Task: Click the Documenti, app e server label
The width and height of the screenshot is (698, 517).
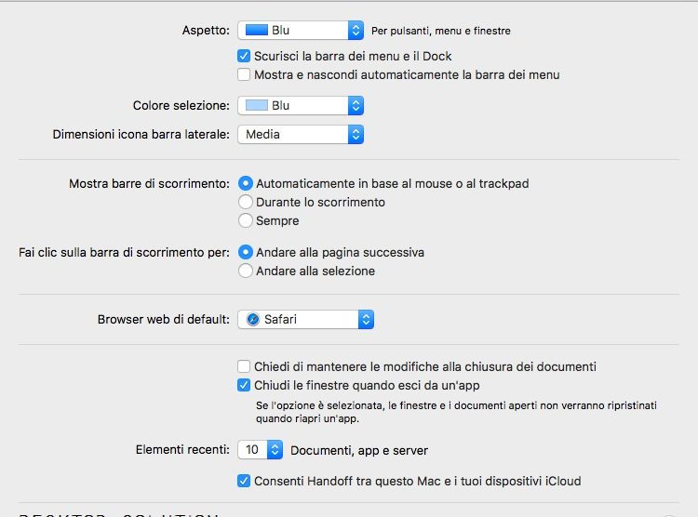Action: pyautogui.click(x=359, y=451)
